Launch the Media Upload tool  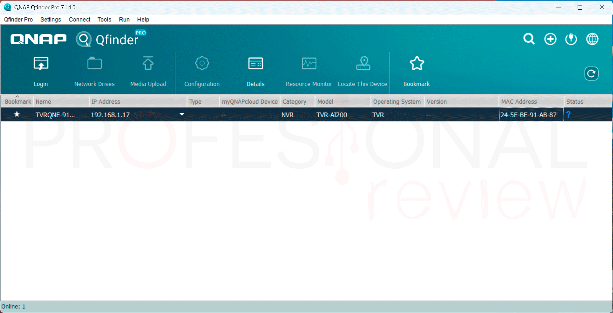coord(148,72)
